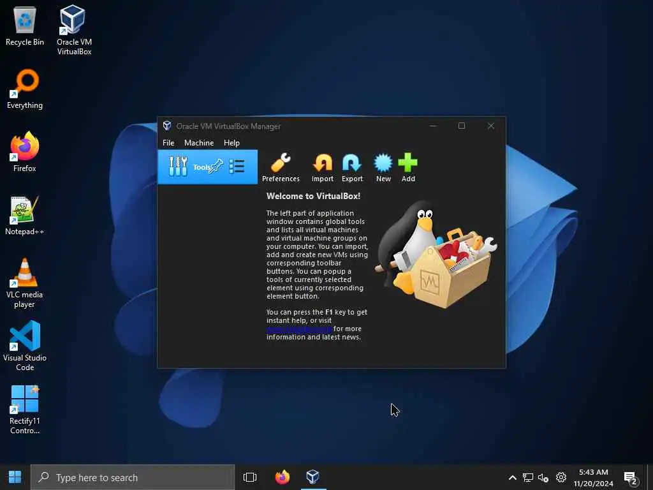Click the penguin toolbox illustration
The image size is (653, 490).
[436, 254]
